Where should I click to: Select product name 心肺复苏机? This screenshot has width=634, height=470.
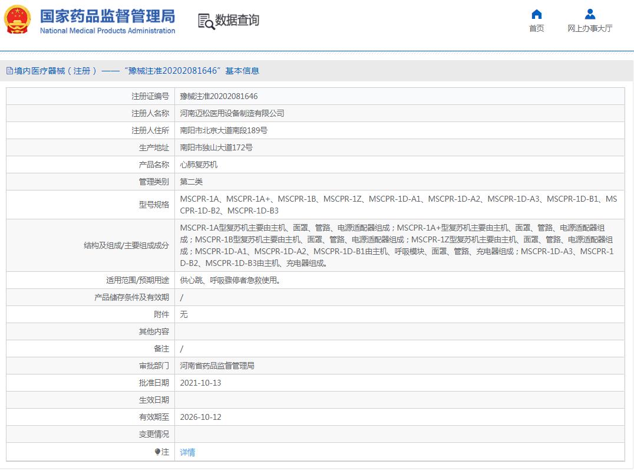[199, 165]
